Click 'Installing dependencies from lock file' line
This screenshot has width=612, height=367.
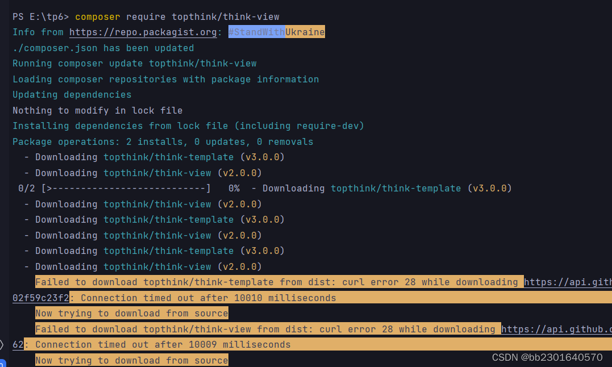[x=188, y=126]
